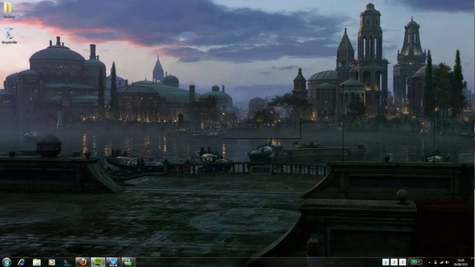Screen dimensions: 475x267
Task: Open Windows Live Messenger taskbar icon
Action: [x=128, y=262]
